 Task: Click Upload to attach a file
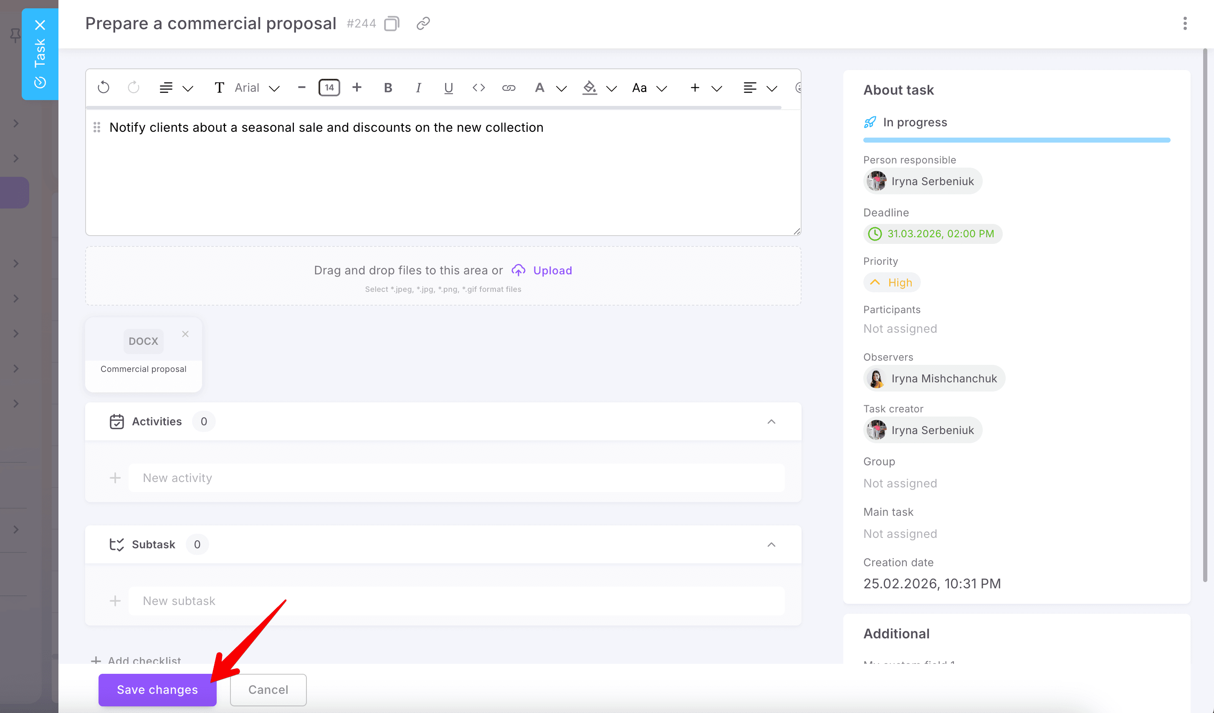(552, 270)
